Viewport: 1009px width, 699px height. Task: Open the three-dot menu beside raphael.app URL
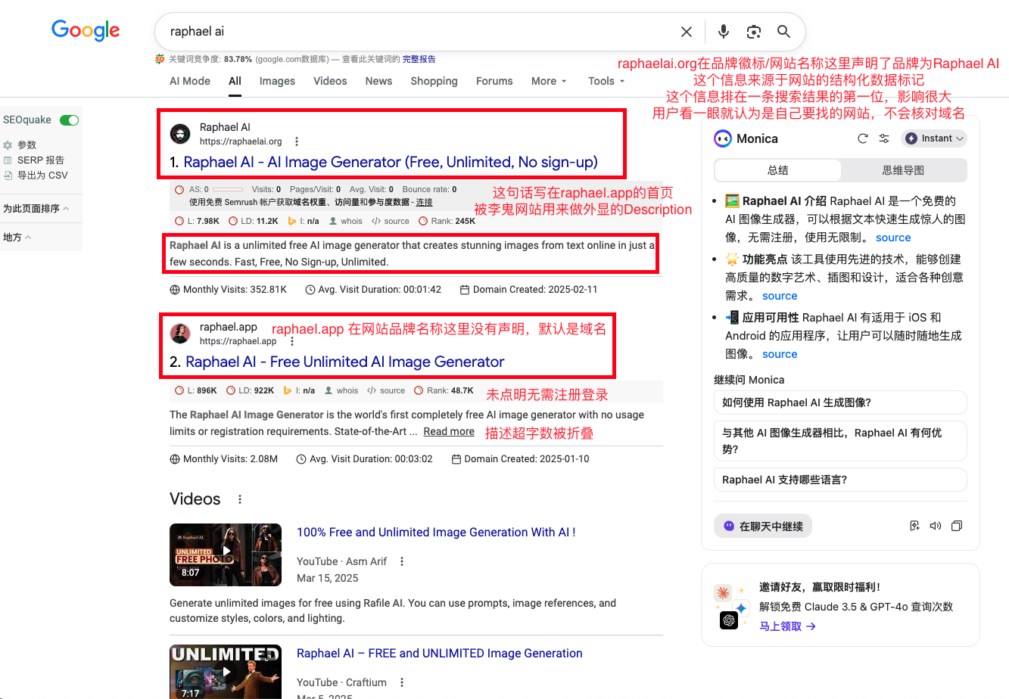coord(292,341)
